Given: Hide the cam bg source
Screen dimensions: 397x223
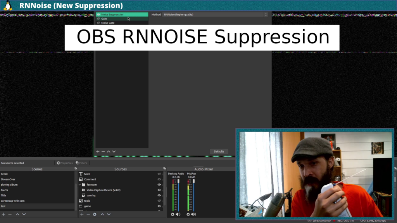Looking at the screenshot, I should [x=159, y=196].
